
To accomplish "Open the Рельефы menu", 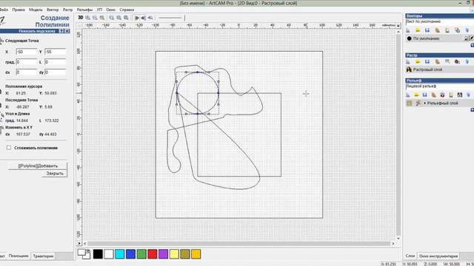I will [84, 10].
